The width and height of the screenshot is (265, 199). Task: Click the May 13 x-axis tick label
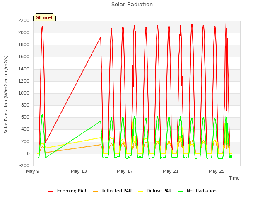pos(79,171)
